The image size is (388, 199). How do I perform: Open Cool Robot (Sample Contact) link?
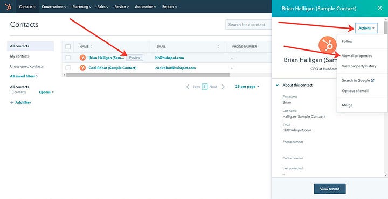[x=113, y=68]
